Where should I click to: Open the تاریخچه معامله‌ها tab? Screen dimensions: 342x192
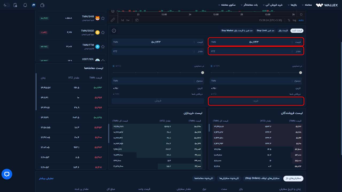coord(204,178)
